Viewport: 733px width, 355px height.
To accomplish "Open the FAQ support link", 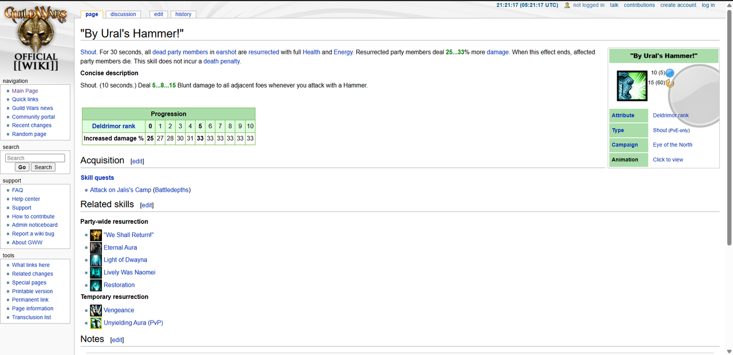I will coord(17,190).
